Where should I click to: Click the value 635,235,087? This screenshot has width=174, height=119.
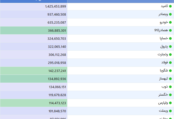57,23
